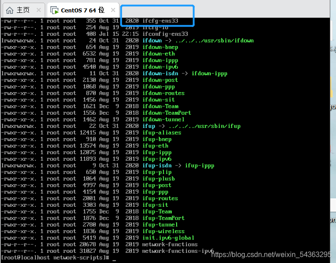
Task: Click the VM running icon on CentOS tab
Action: pyautogui.click(x=54, y=10)
